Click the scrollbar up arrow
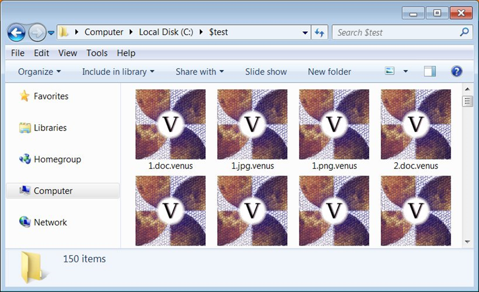Image resolution: width=479 pixels, height=292 pixels. point(467,89)
